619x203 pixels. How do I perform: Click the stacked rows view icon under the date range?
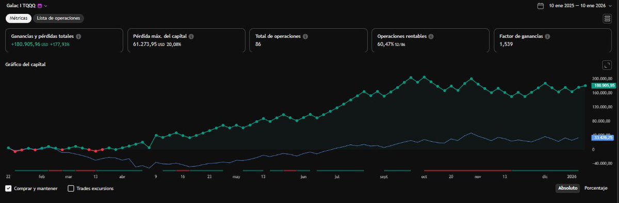tap(607, 19)
